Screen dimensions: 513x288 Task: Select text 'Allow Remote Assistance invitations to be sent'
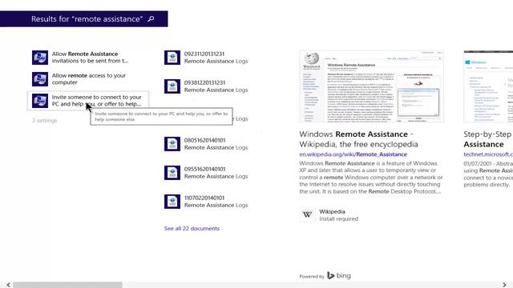pos(91,58)
